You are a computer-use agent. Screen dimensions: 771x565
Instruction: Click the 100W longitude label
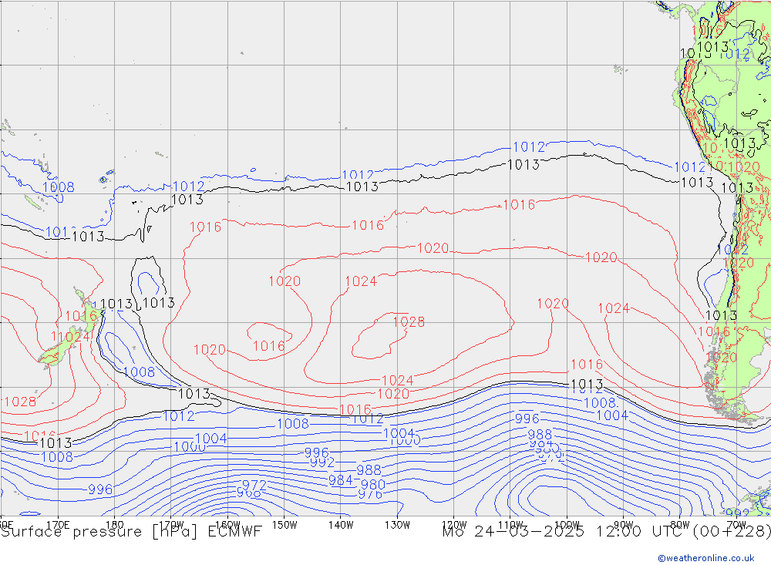[567, 525]
